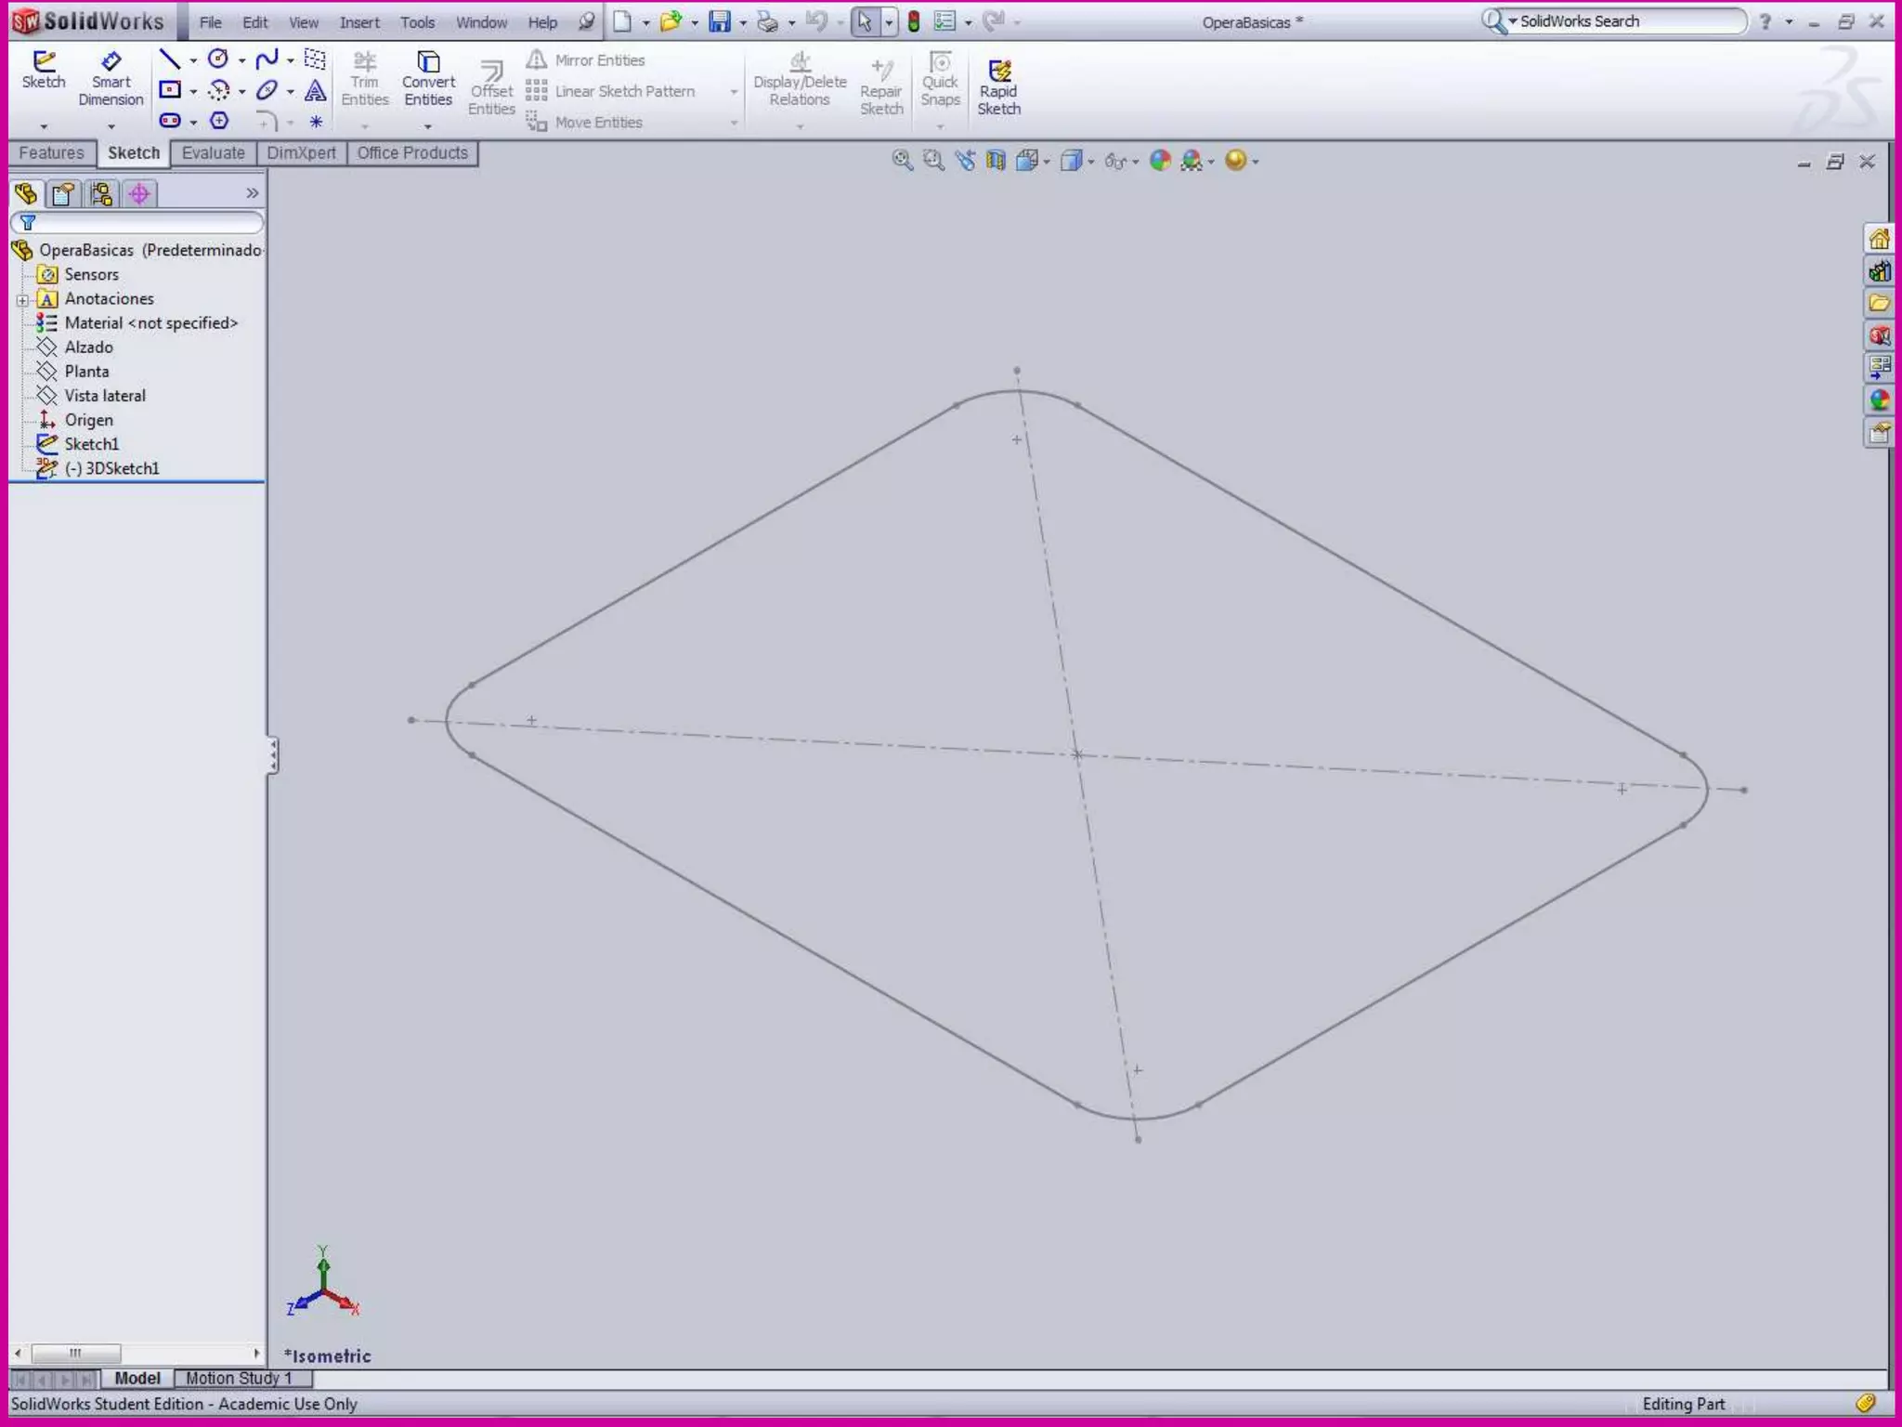Click the Zoom to Fit icon
This screenshot has width=1902, height=1427.
click(902, 161)
